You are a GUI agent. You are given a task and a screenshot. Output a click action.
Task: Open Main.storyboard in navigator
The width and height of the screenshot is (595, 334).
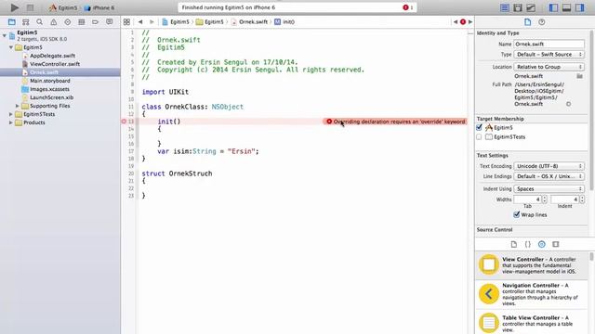[49, 81]
